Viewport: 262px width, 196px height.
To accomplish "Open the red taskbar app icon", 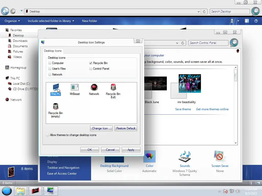I will 35,191.
